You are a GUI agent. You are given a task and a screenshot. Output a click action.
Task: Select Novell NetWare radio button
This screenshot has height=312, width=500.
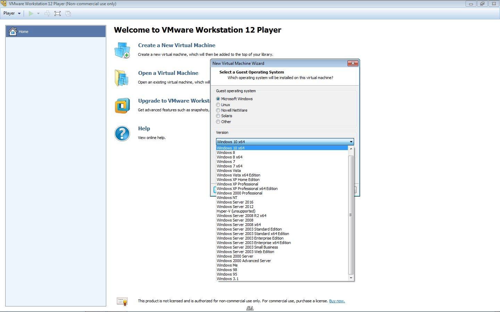218,110
